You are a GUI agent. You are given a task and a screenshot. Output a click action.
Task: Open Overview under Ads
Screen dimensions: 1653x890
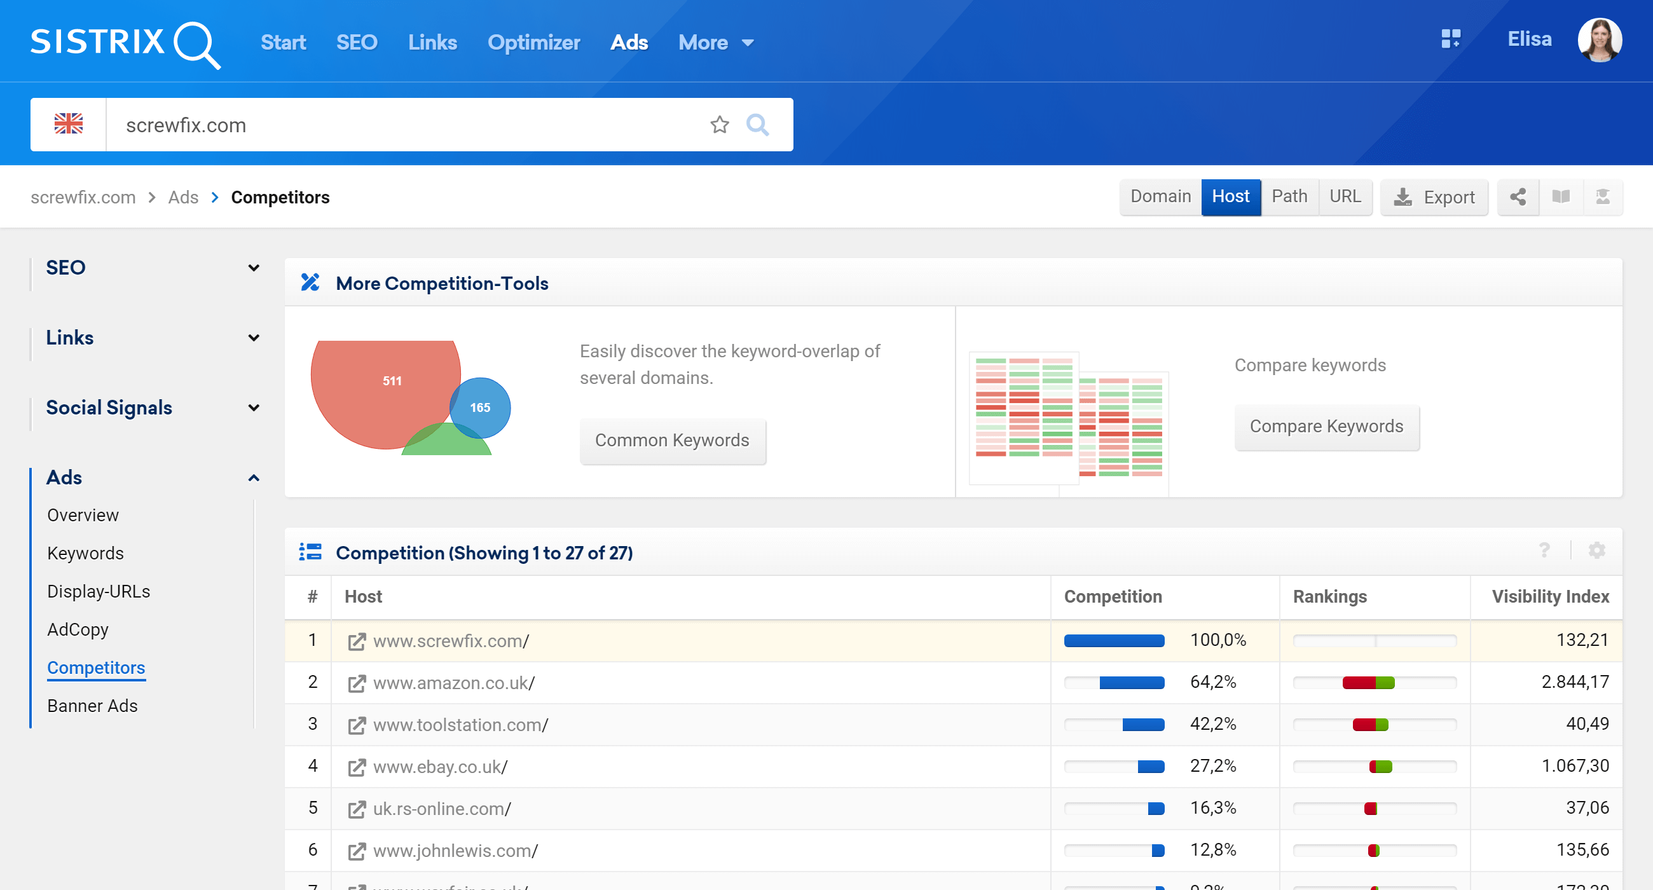[x=83, y=516]
